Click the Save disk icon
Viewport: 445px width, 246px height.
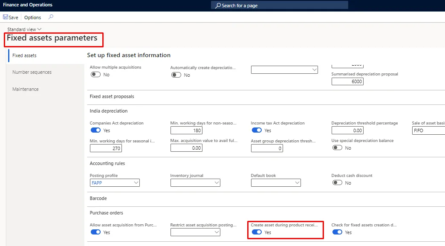(x=6, y=17)
